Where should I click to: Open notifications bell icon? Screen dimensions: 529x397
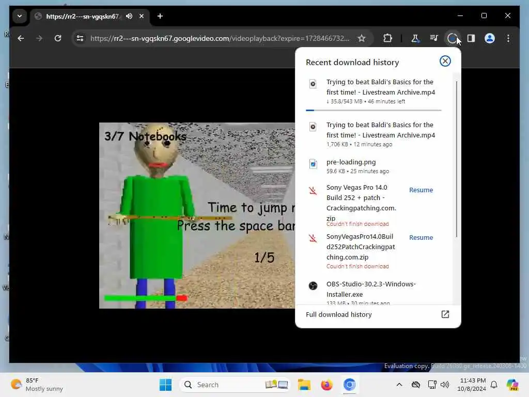[x=494, y=385]
